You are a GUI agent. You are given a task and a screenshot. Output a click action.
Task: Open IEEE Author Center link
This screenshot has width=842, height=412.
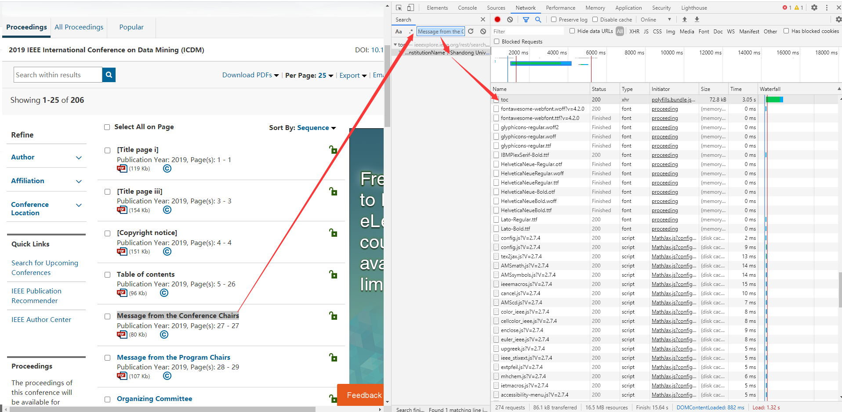(41, 319)
